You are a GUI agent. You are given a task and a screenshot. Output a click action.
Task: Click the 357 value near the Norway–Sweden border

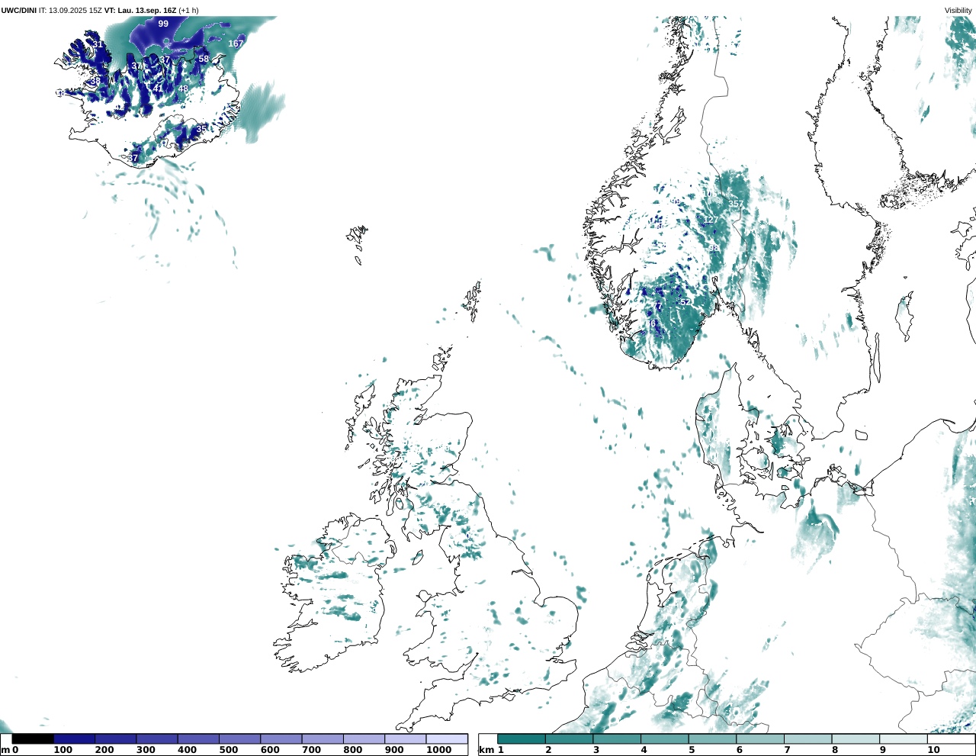[735, 204]
